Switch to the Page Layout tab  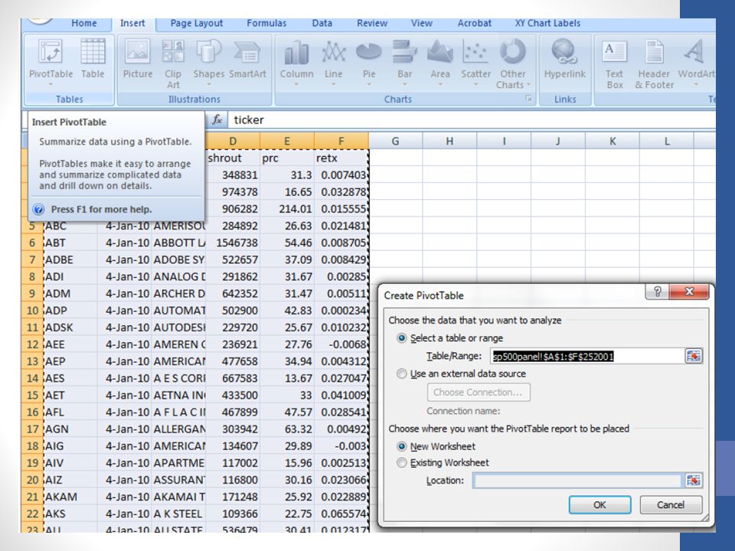pyautogui.click(x=197, y=24)
